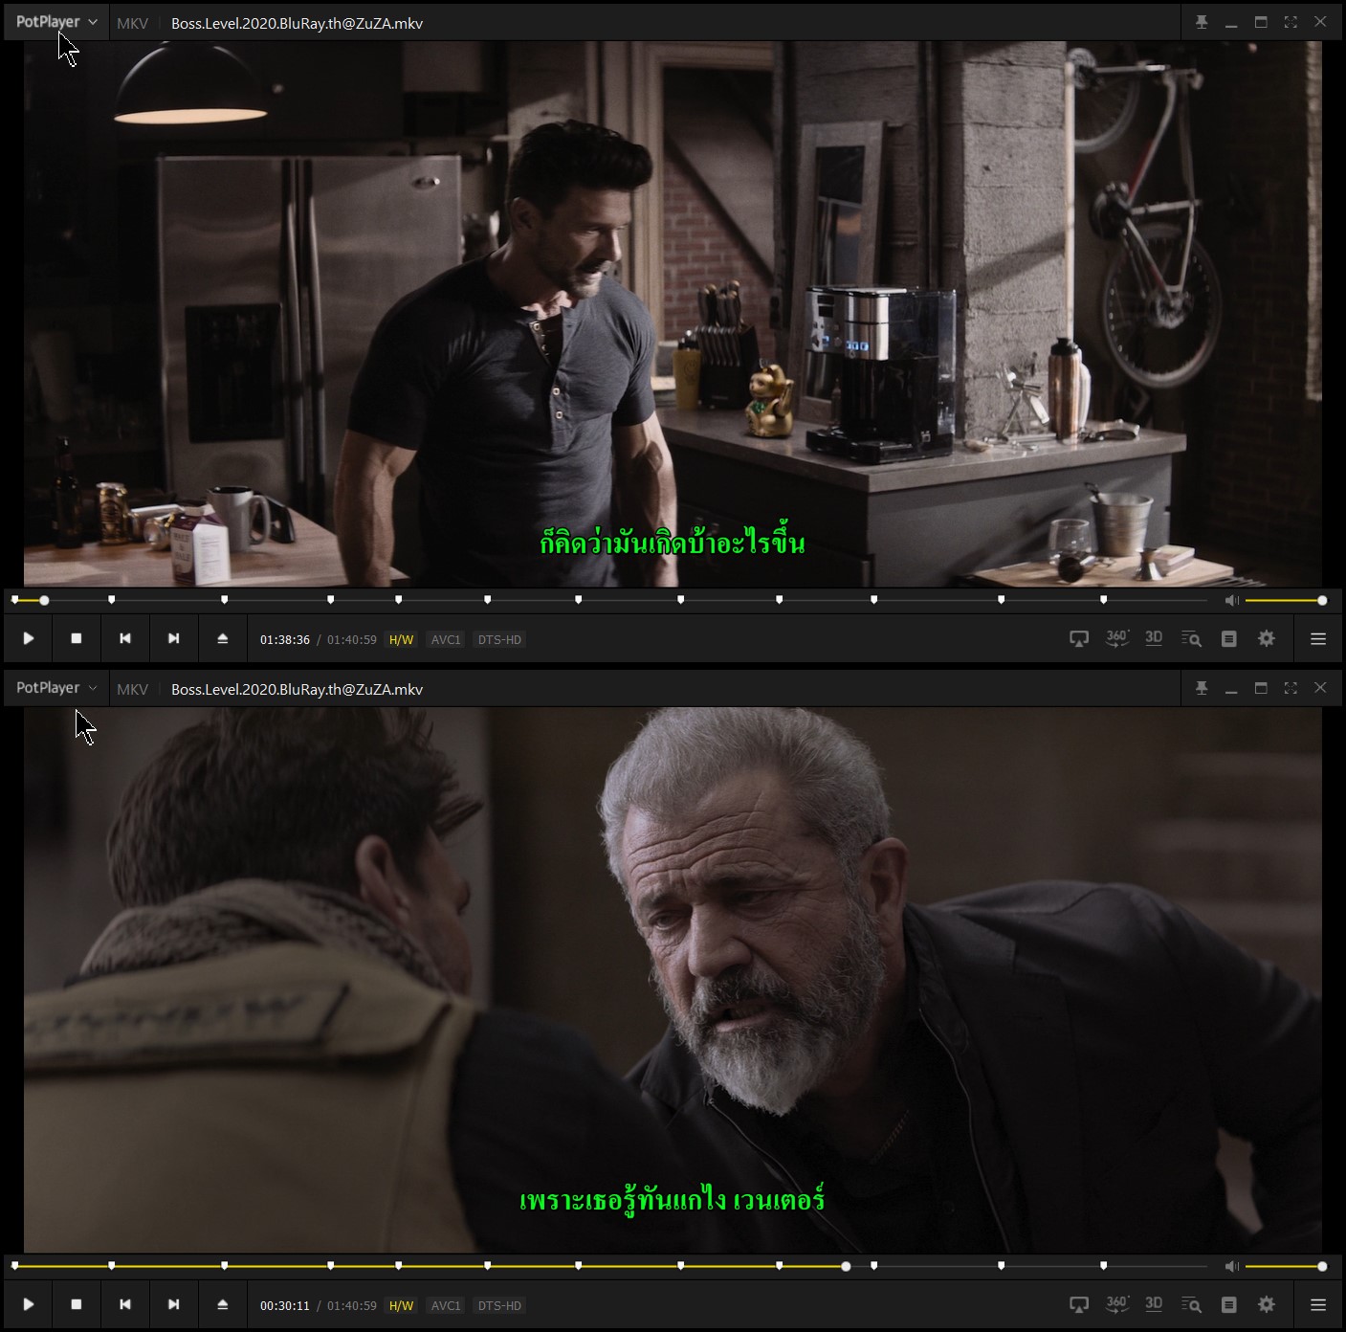Click seek bar handle in bottom player
Image resolution: width=1346 pixels, height=1332 pixels.
point(846,1266)
